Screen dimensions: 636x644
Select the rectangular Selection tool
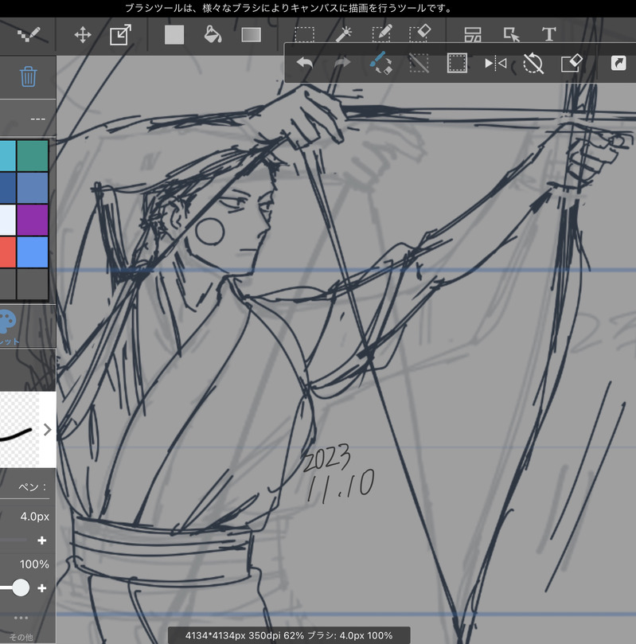coord(305,35)
